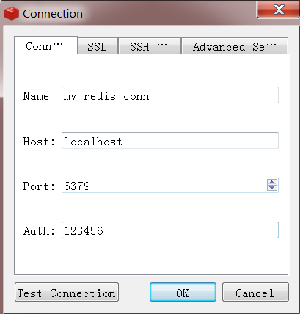This screenshot has height=314, width=300.
Task: Open the SSH tunnel tab
Action: [150, 46]
